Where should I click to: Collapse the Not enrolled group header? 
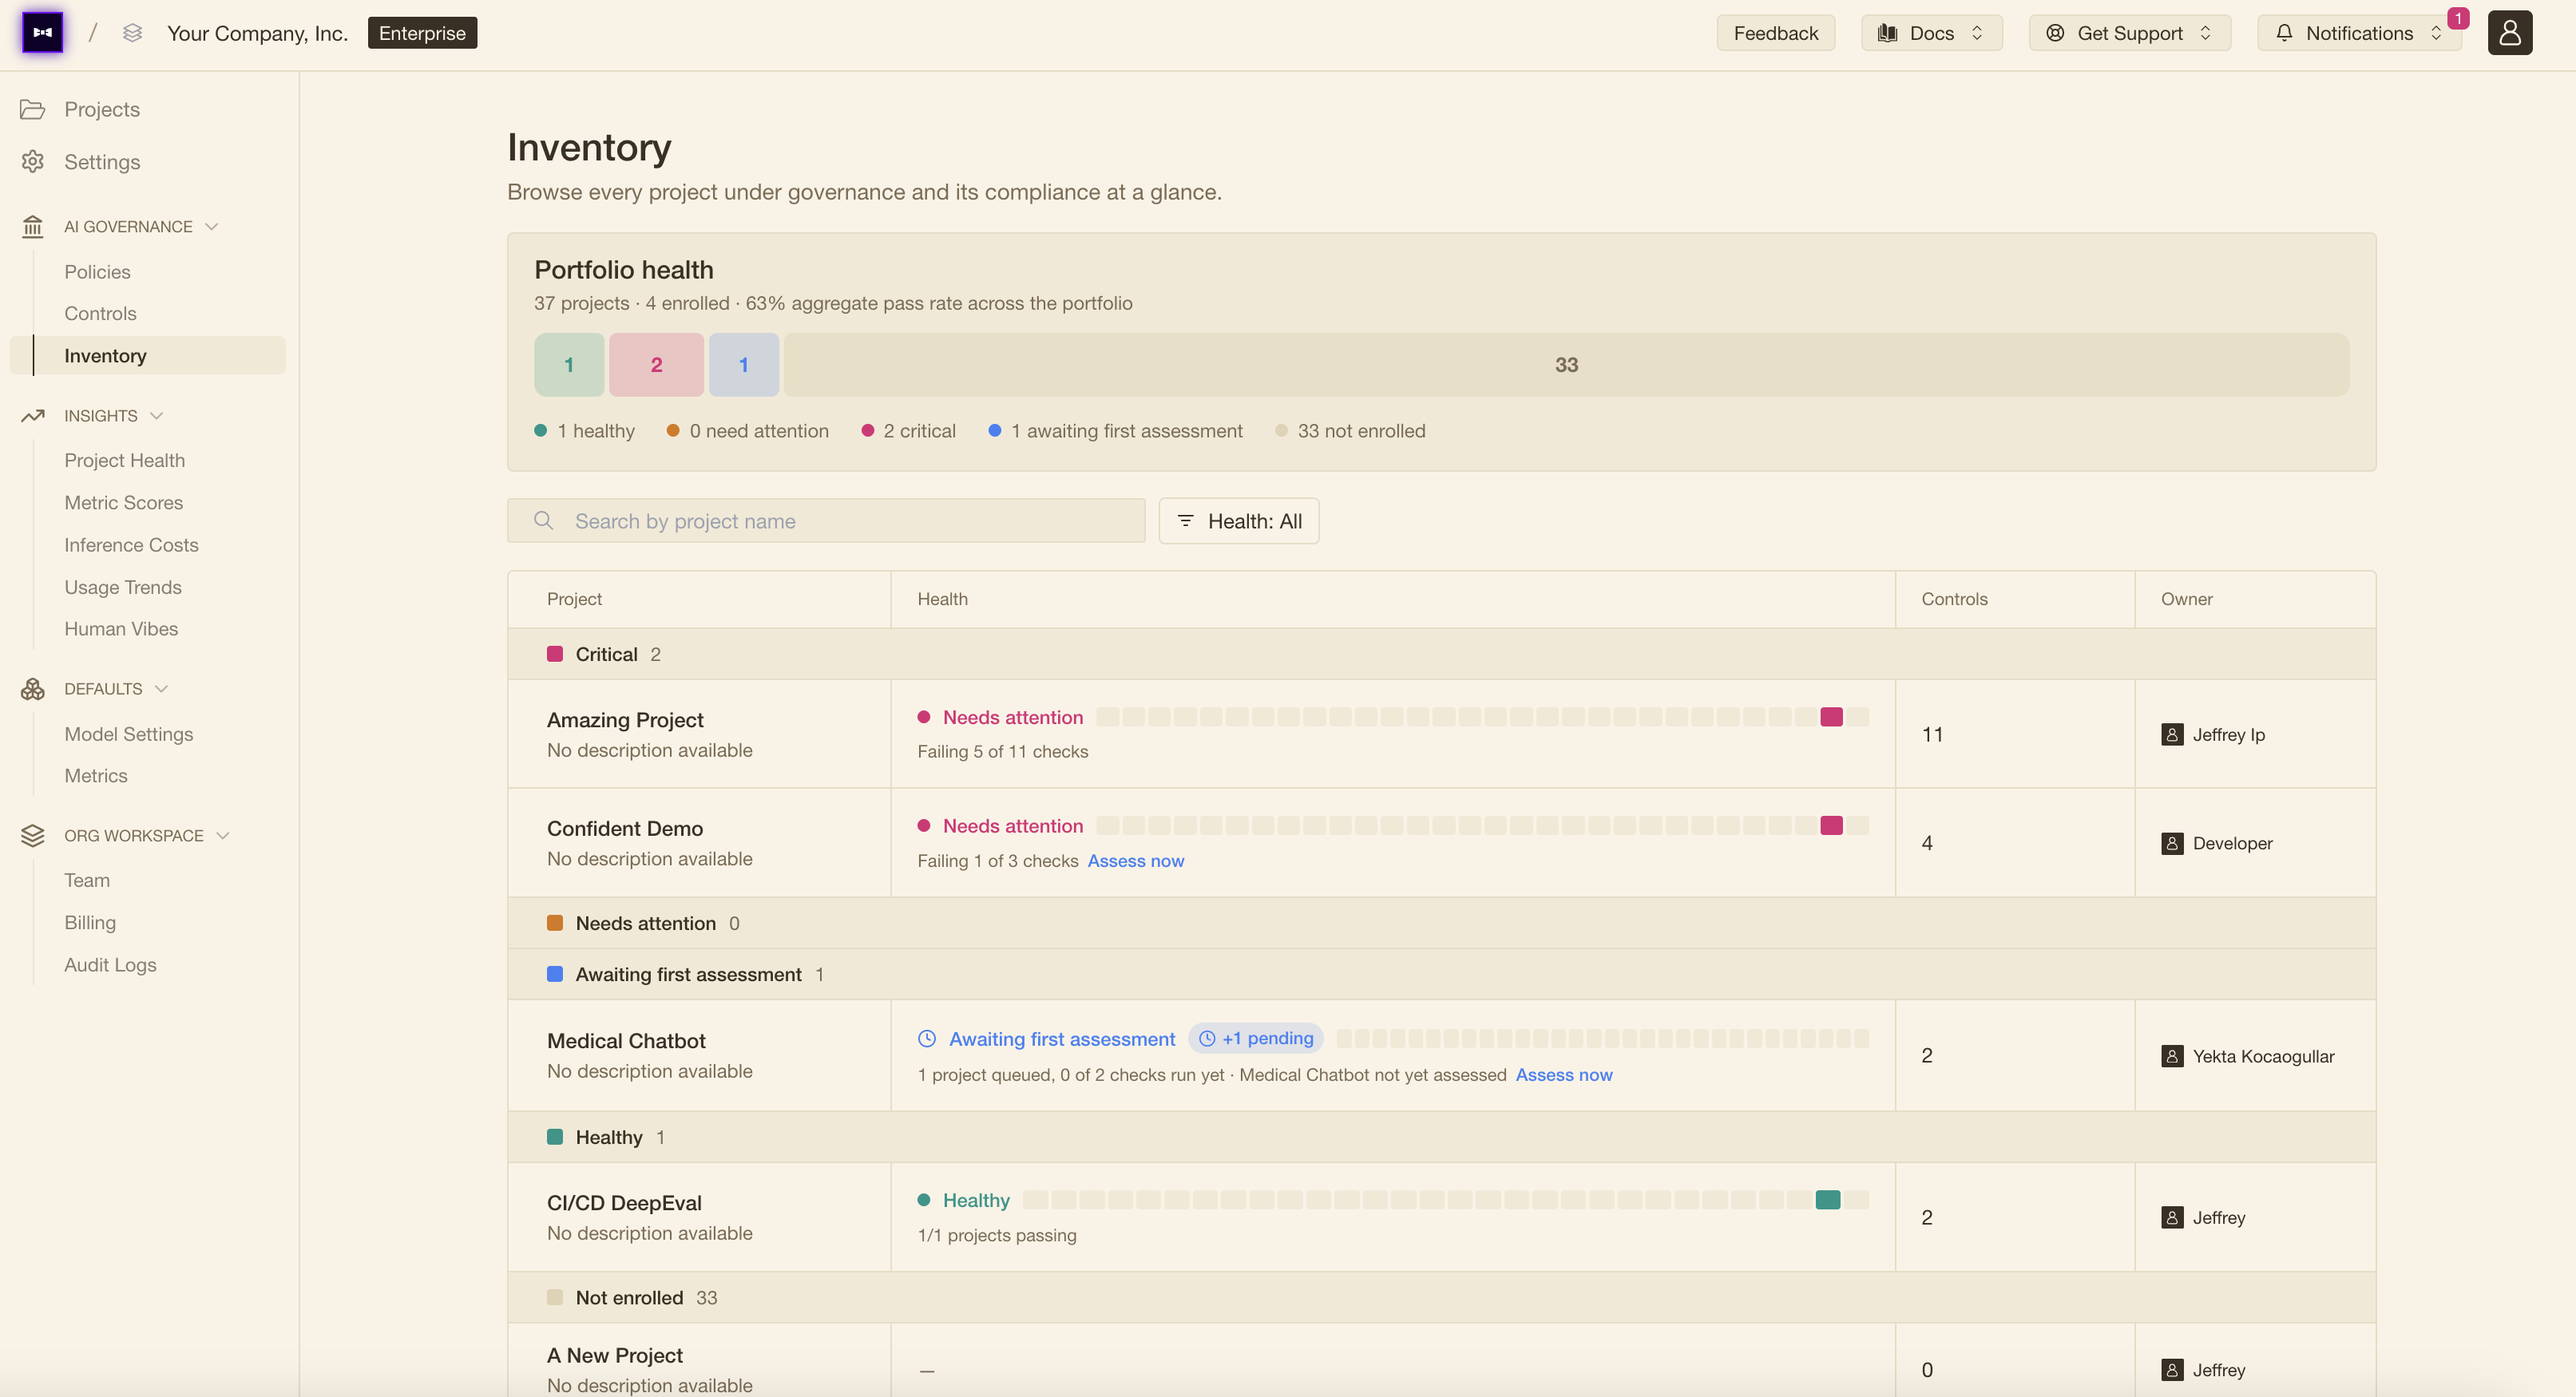[1441, 1298]
